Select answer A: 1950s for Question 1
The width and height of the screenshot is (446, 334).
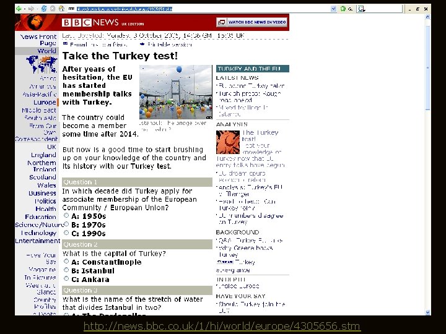(66, 216)
